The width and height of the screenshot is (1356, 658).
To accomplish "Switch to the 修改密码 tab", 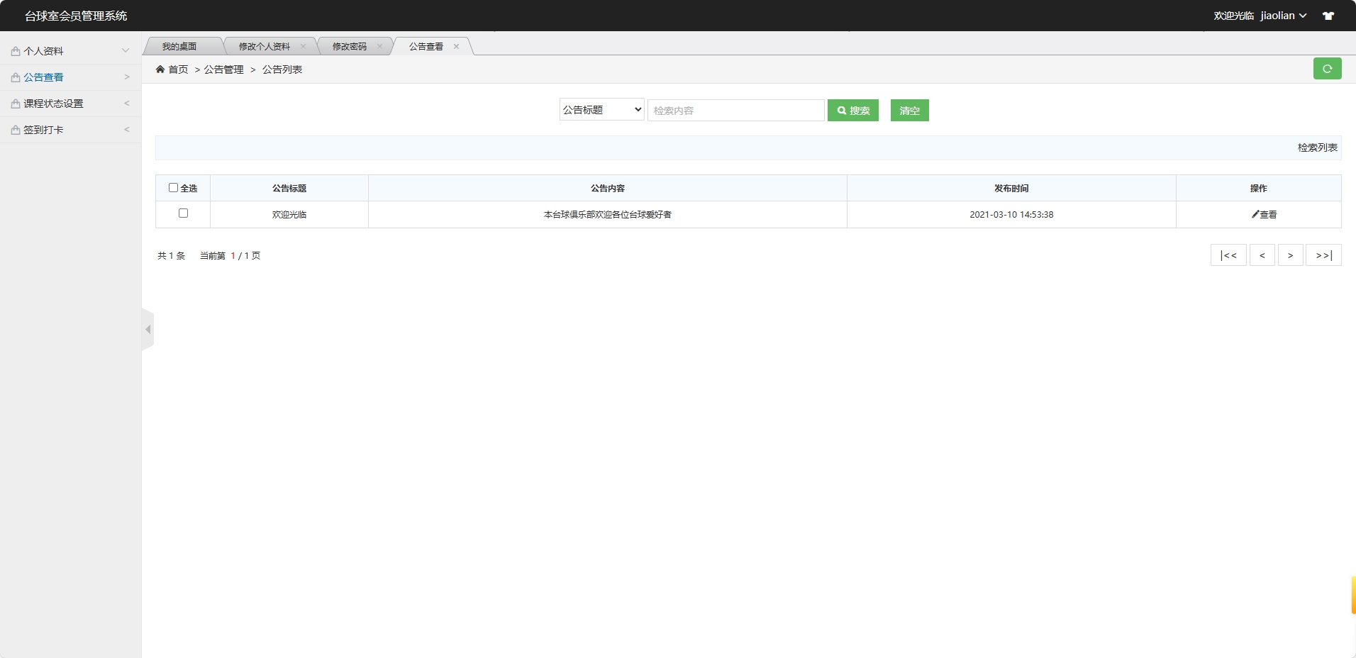I will point(349,46).
